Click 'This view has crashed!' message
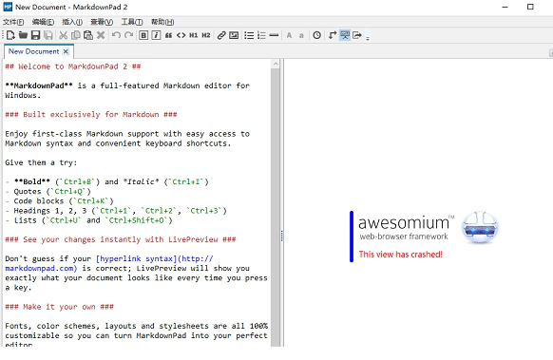Image resolution: width=553 pixels, height=360 pixels. click(x=401, y=255)
